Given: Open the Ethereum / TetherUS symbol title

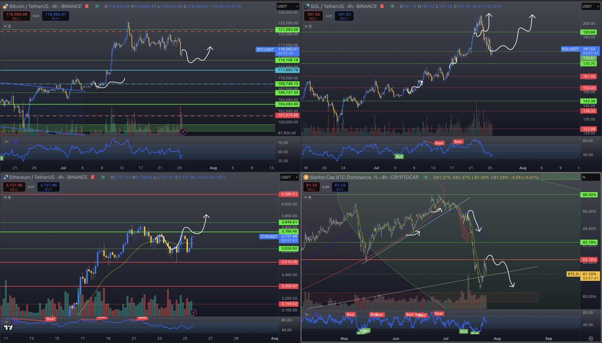Looking at the screenshot, I should point(48,177).
